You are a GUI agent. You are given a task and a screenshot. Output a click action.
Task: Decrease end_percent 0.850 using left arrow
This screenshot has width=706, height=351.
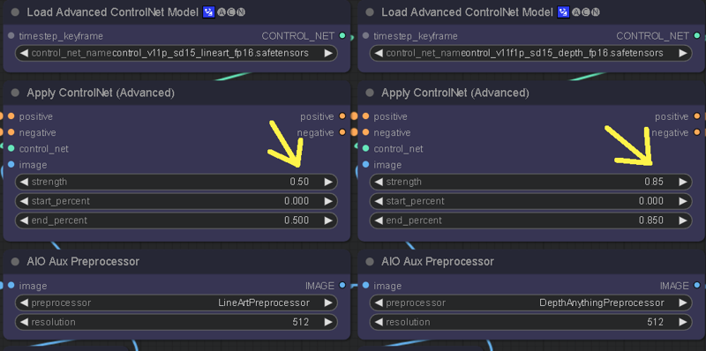coord(379,220)
